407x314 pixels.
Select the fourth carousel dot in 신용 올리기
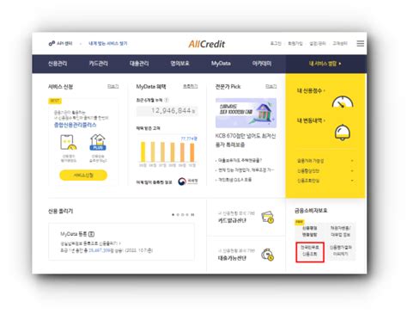[x=187, y=214]
